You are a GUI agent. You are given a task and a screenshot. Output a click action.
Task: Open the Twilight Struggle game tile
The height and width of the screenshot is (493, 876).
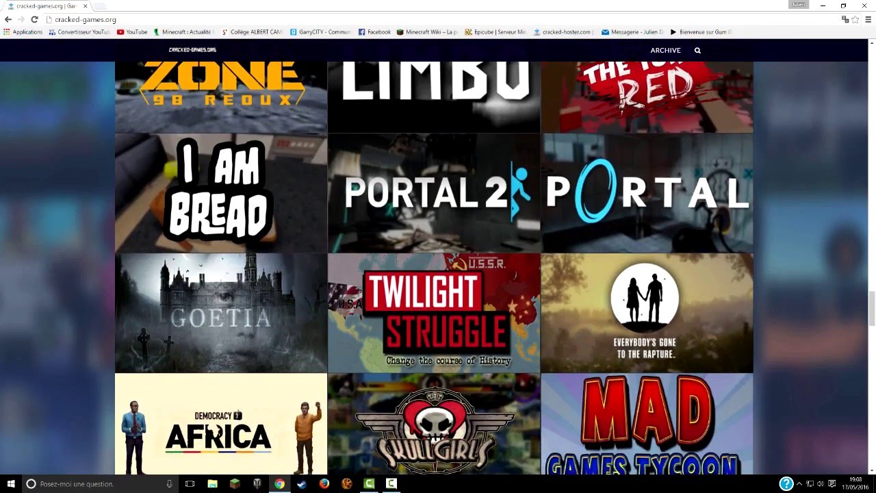[434, 313]
